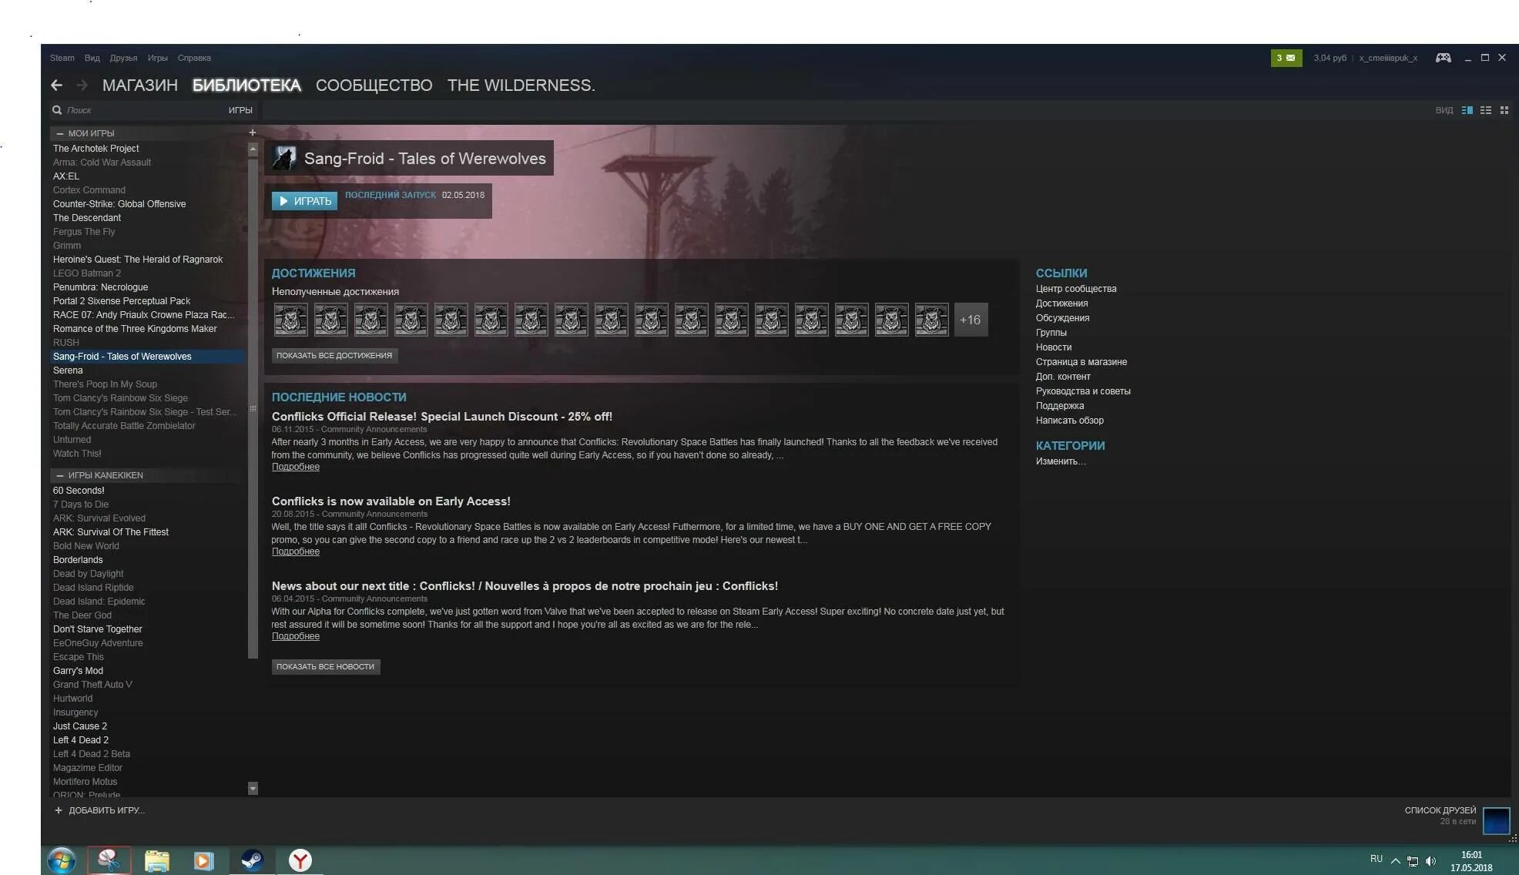Open the Друзья menu
This screenshot has height=875, width=1519.
(x=123, y=58)
